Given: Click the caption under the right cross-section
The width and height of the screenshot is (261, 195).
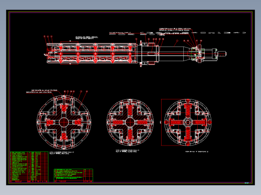Looking at the screenshot, I should (197, 151).
